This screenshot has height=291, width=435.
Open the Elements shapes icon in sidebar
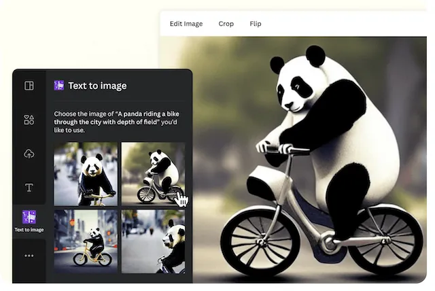click(x=29, y=120)
